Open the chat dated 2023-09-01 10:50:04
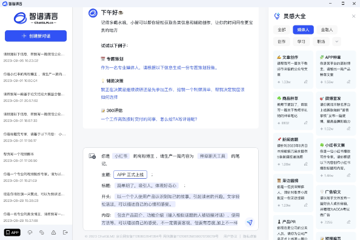The width and height of the screenshot is (360, 240). tap(35, 77)
